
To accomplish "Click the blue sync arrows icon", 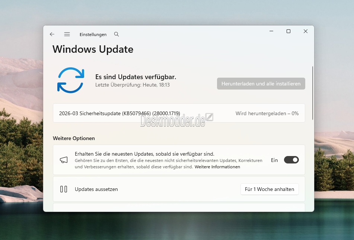I will point(71,80).
